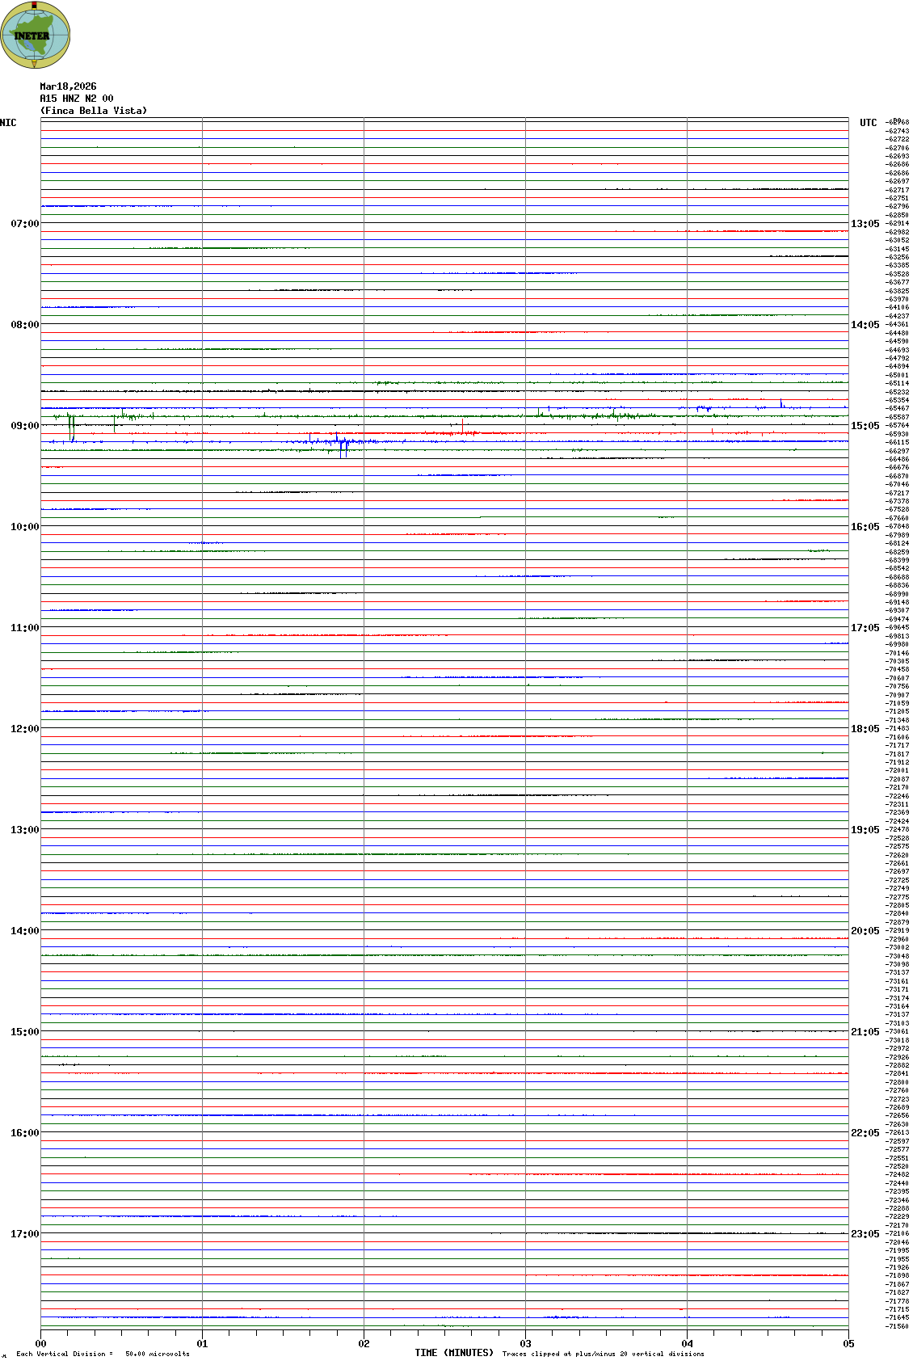Image resolution: width=913 pixels, height=1365 pixels.
Task: Click the TIME (MINUTES) axis title
Action: pos(454,1353)
